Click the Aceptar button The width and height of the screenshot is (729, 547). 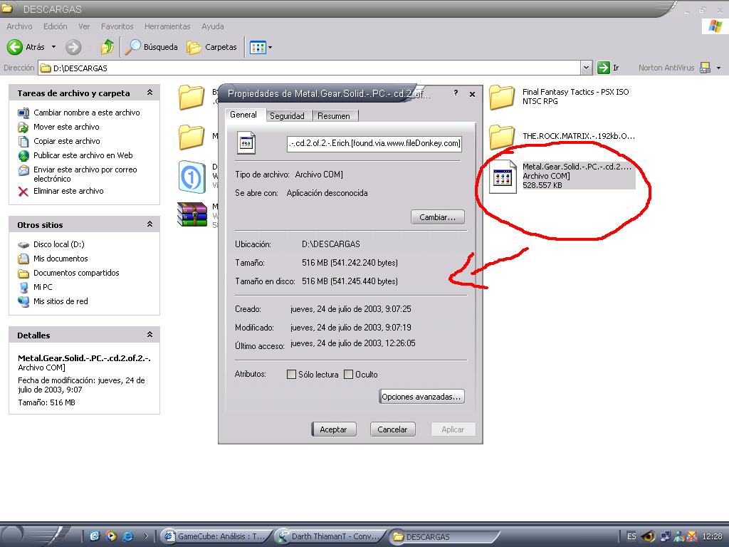[333, 429]
